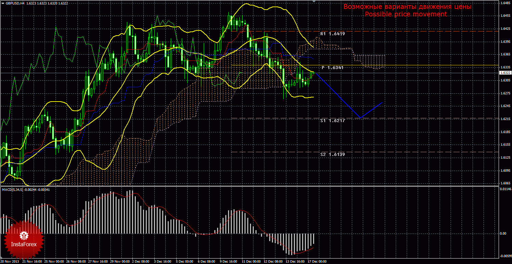The width and height of the screenshot is (512, 264).
Task: Click the 1.6485 price scale value
Action: pos(505,3)
